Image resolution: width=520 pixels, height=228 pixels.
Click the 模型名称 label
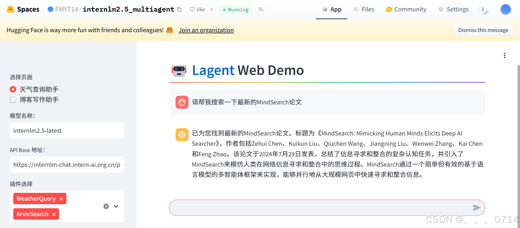point(22,116)
